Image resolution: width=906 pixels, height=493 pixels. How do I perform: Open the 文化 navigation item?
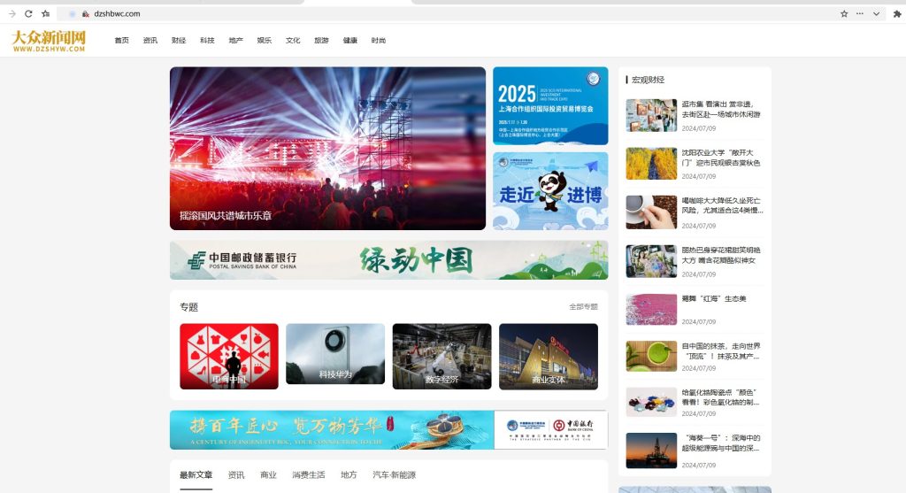(x=293, y=41)
